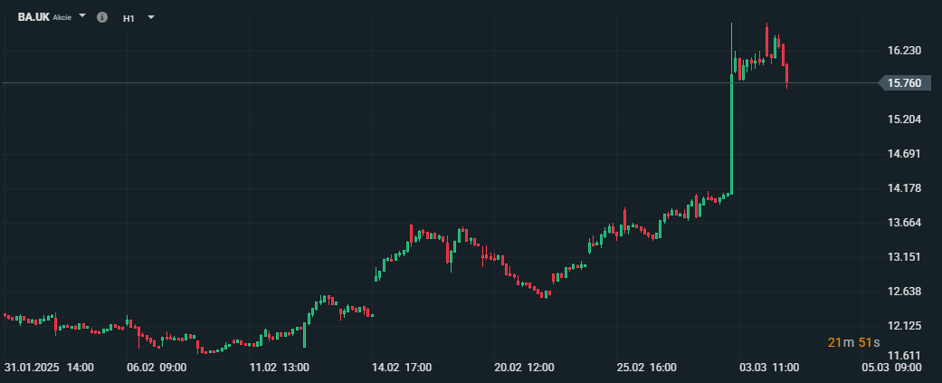Click the 15.204 price axis label

click(x=904, y=119)
